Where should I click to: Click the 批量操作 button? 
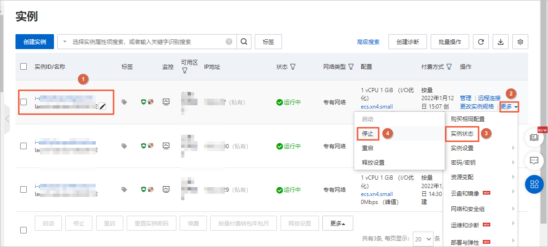(x=450, y=42)
